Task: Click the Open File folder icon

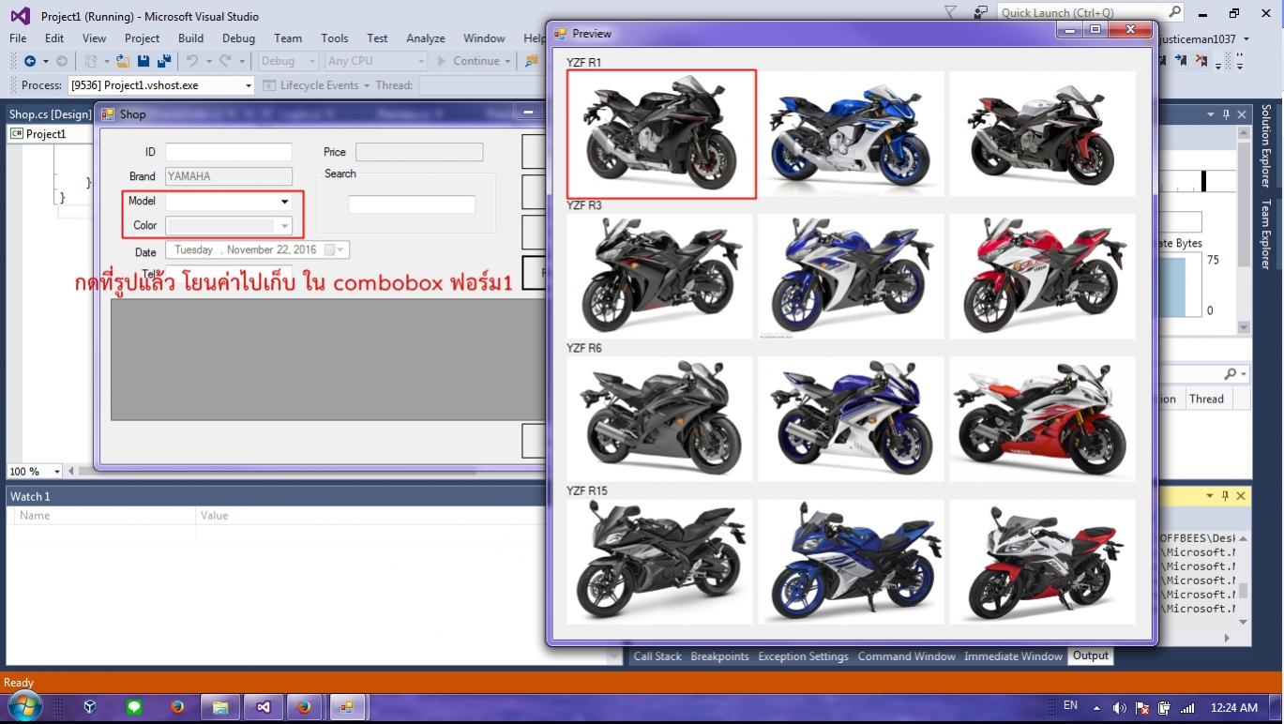Action: (122, 61)
